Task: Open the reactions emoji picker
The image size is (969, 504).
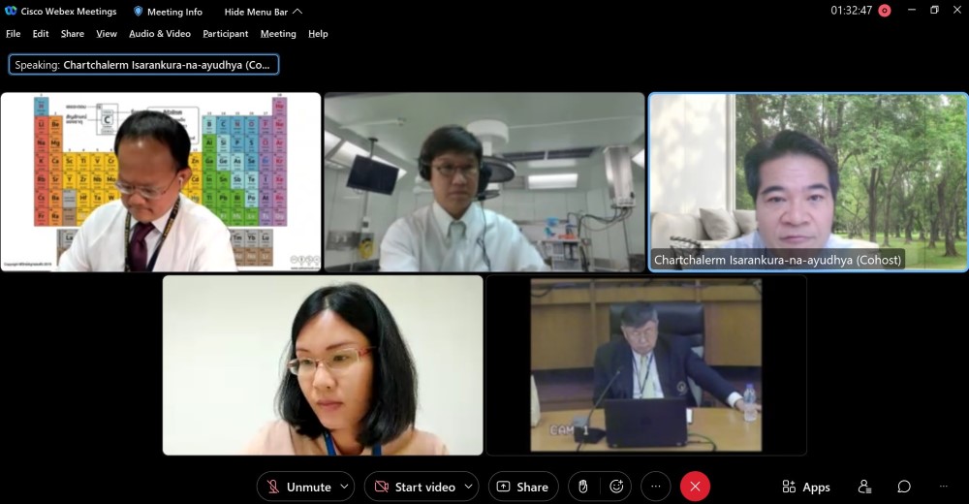Action: [616, 487]
